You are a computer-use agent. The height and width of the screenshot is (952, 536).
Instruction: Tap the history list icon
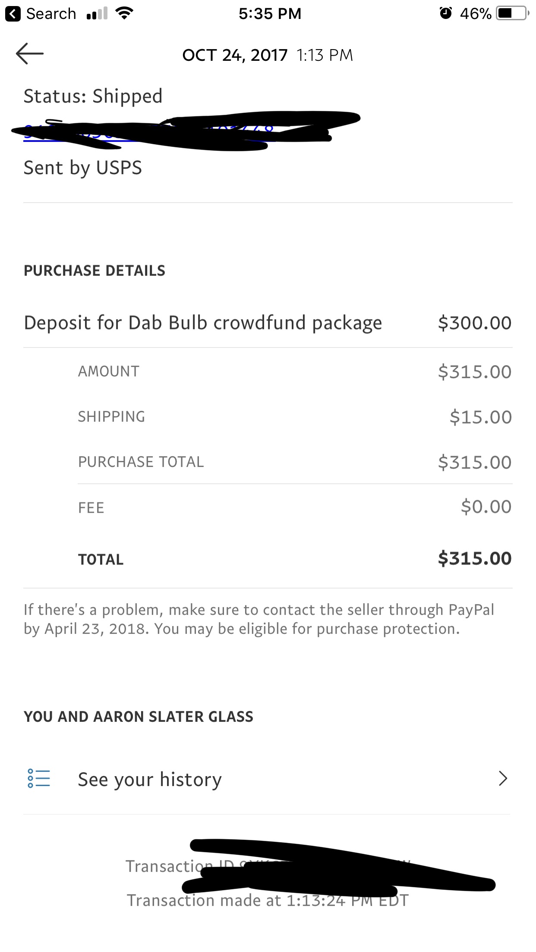(x=39, y=779)
